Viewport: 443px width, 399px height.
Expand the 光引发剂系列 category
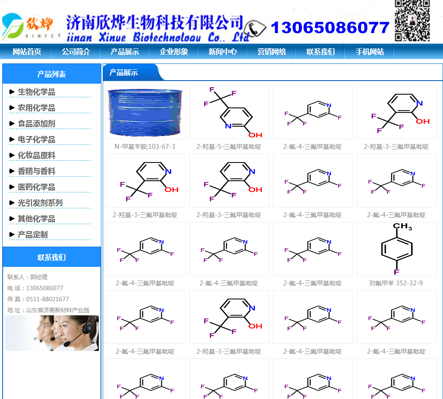pos(40,203)
